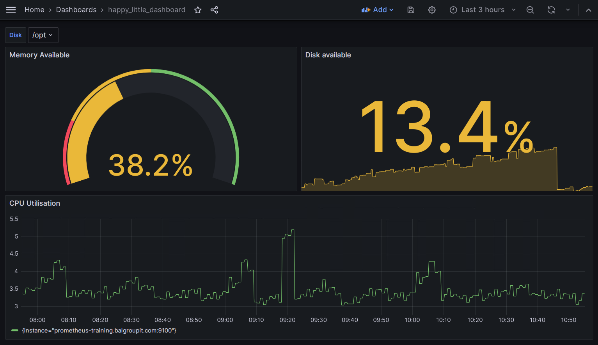The height and width of the screenshot is (345, 598).
Task: Open the Dashboards breadcrumb menu
Action: point(76,10)
